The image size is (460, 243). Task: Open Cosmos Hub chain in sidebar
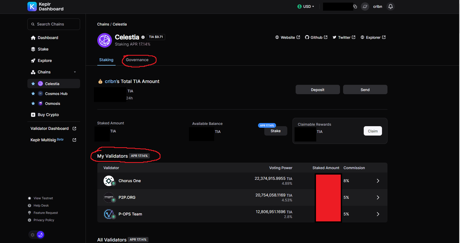click(54, 94)
